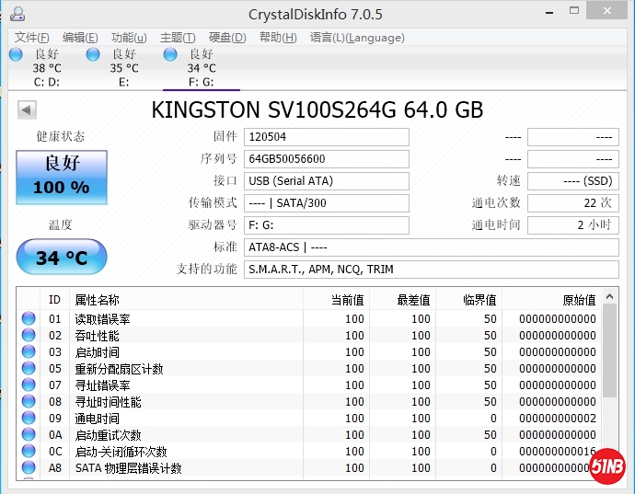Select the F: G: disk status orb
The image size is (635, 494).
(x=170, y=55)
